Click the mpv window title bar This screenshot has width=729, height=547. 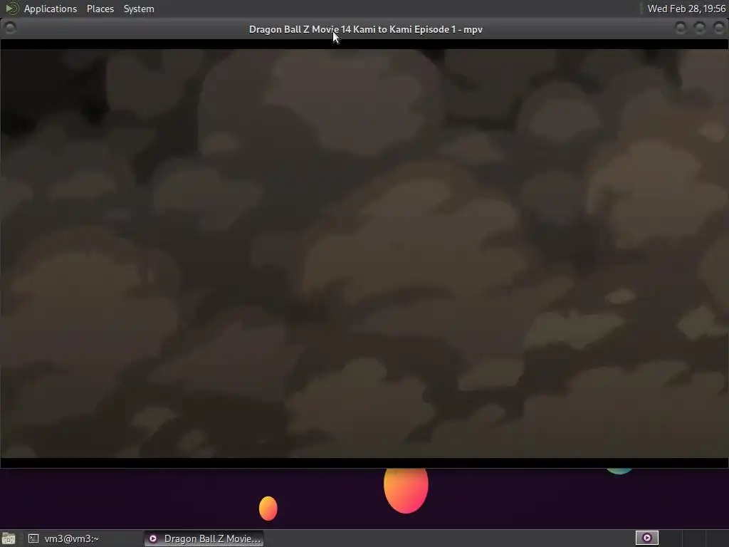click(365, 29)
